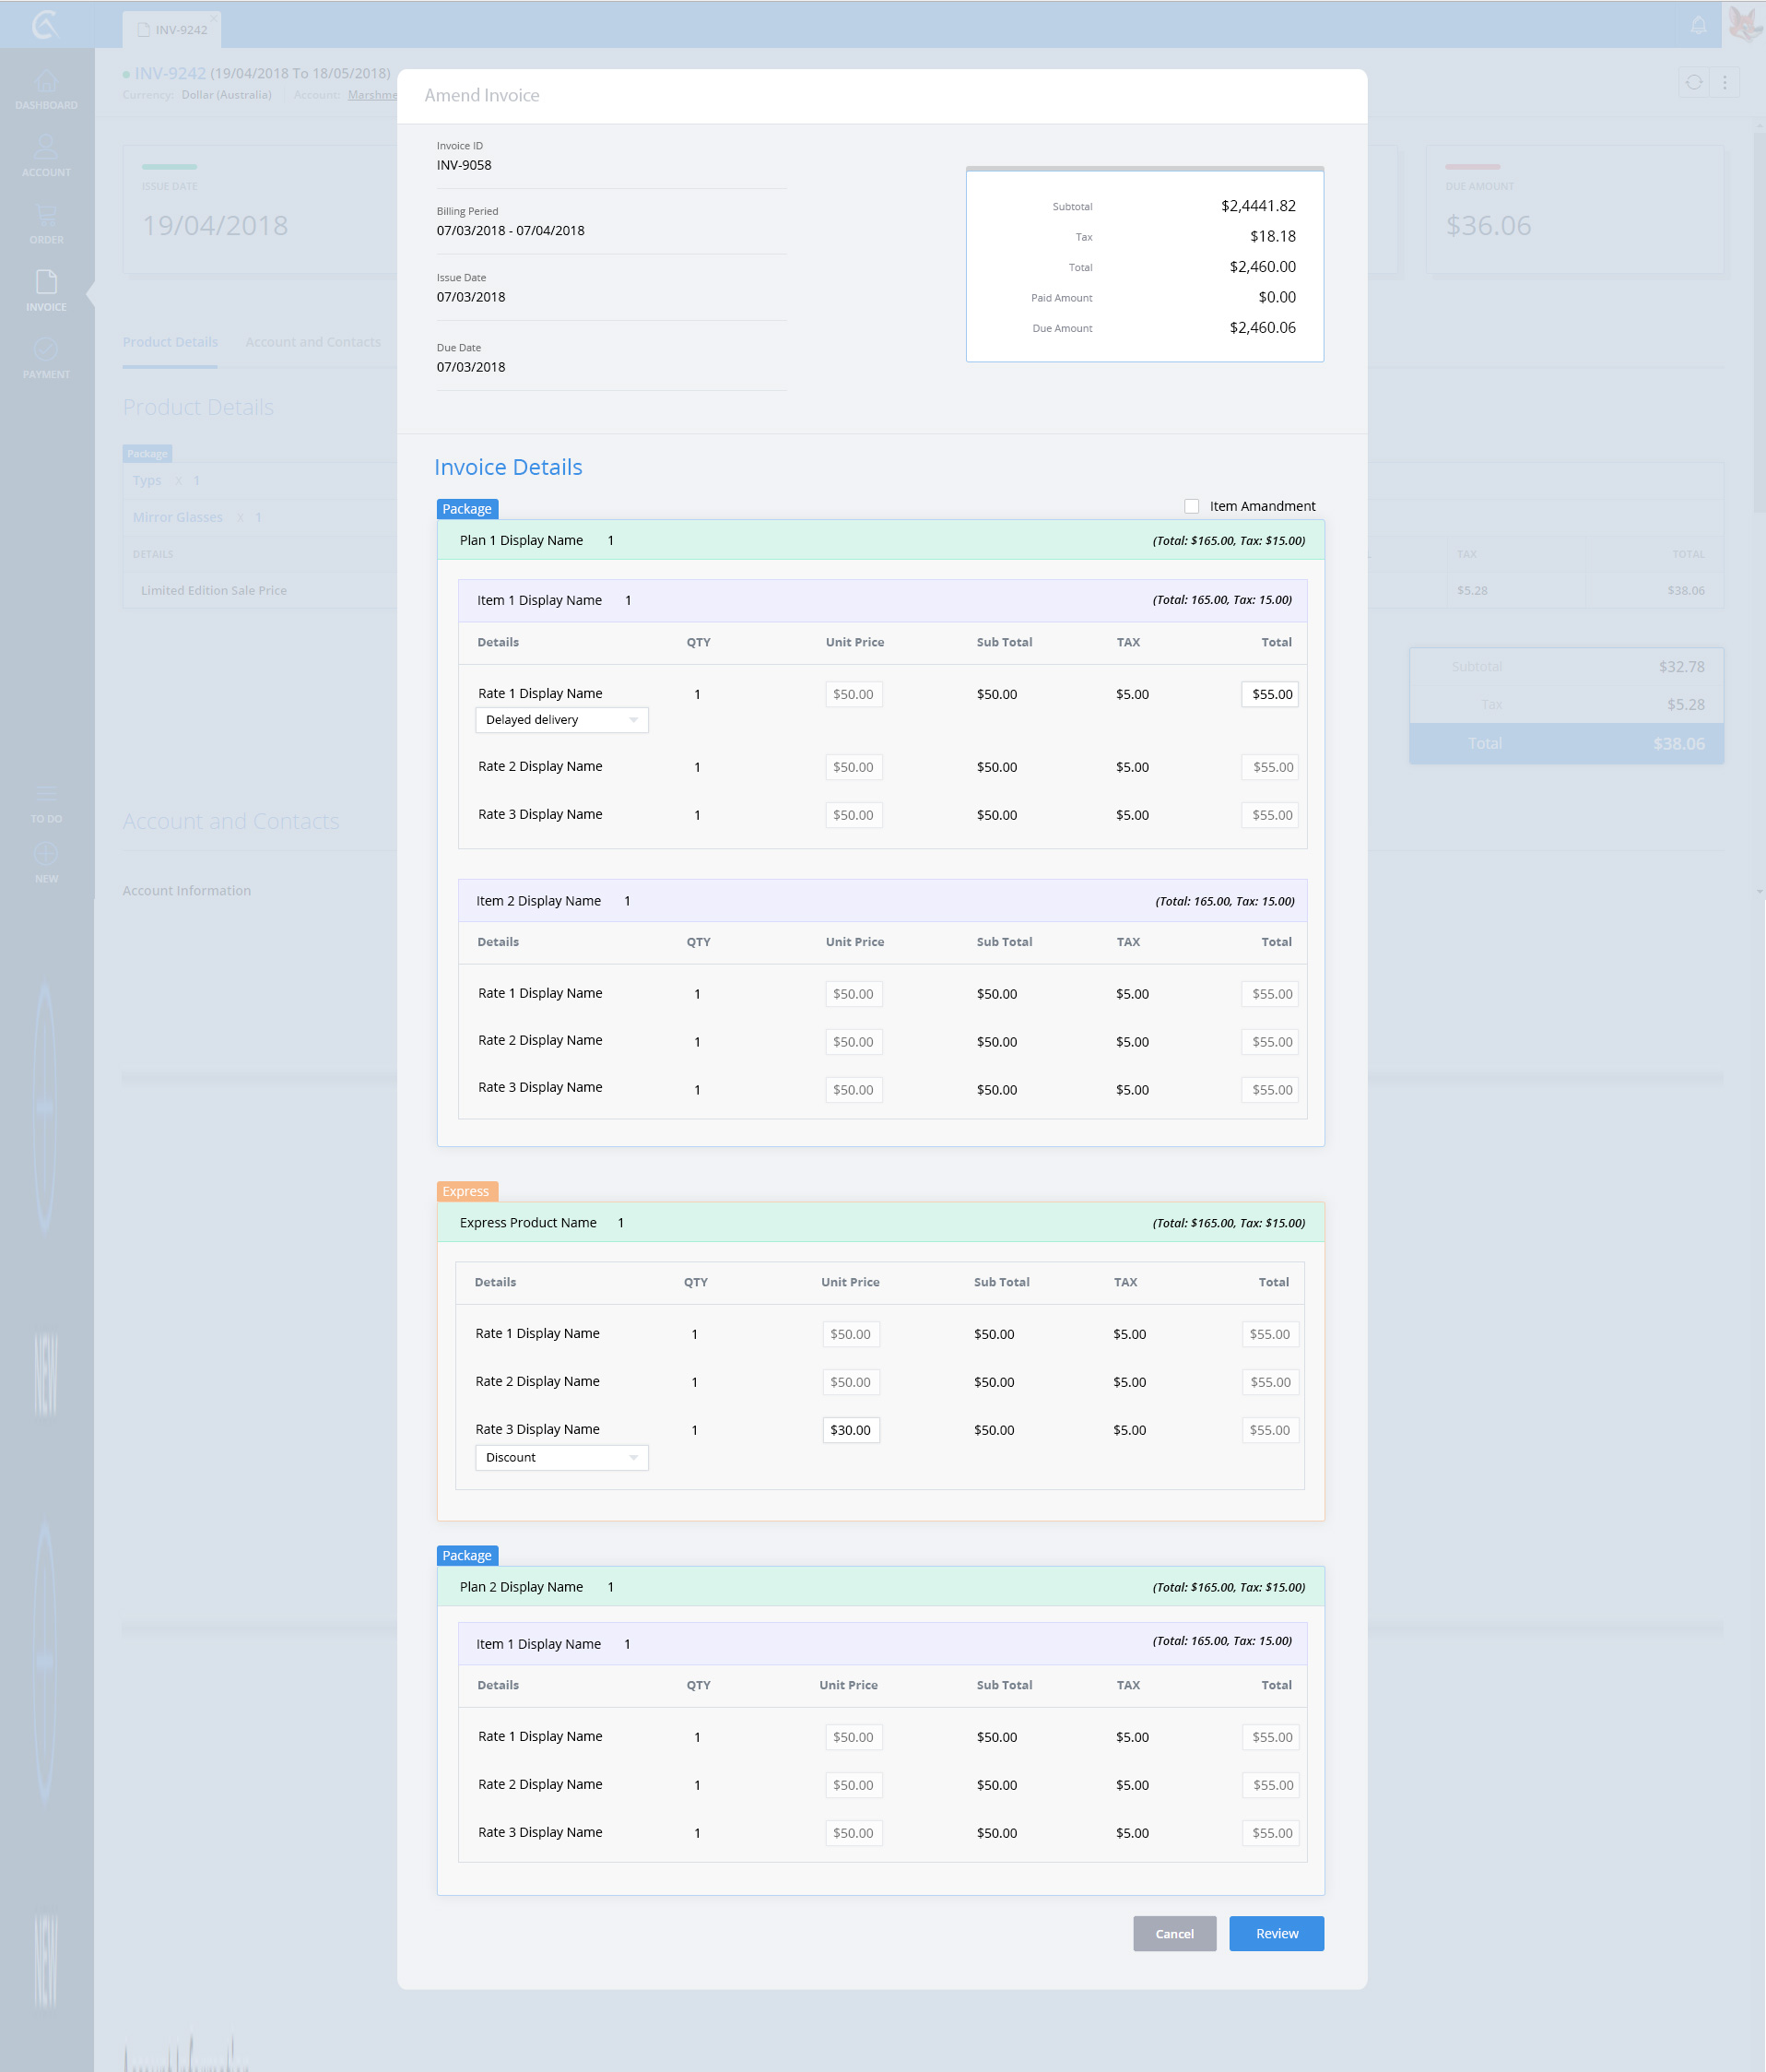
Task: Click the refresh icon near top right
Action: 1693,83
